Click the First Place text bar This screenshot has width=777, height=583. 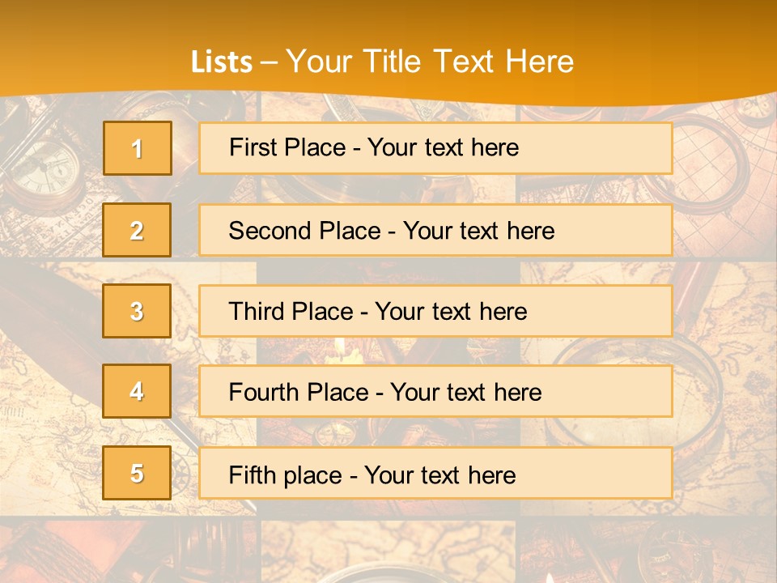click(x=435, y=148)
